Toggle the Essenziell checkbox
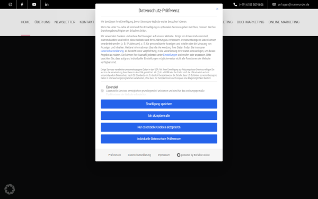 tap(102, 91)
